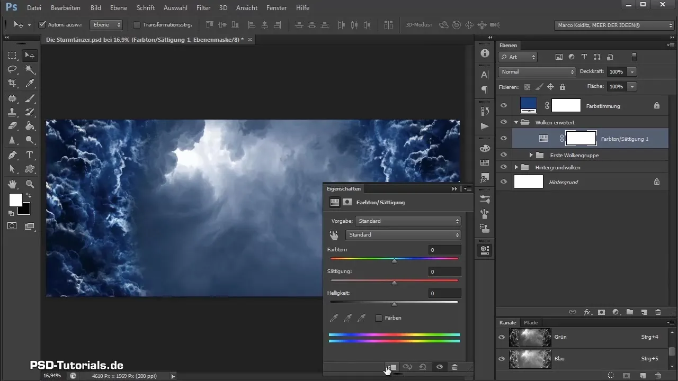The height and width of the screenshot is (381, 678).
Task: Select the Hand tool
Action: pos(12,184)
